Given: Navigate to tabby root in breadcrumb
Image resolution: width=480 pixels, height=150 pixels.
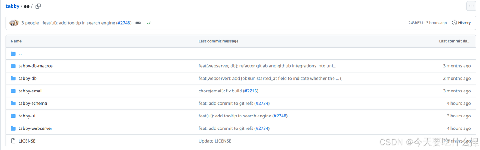Looking at the screenshot, I should 12,6.
